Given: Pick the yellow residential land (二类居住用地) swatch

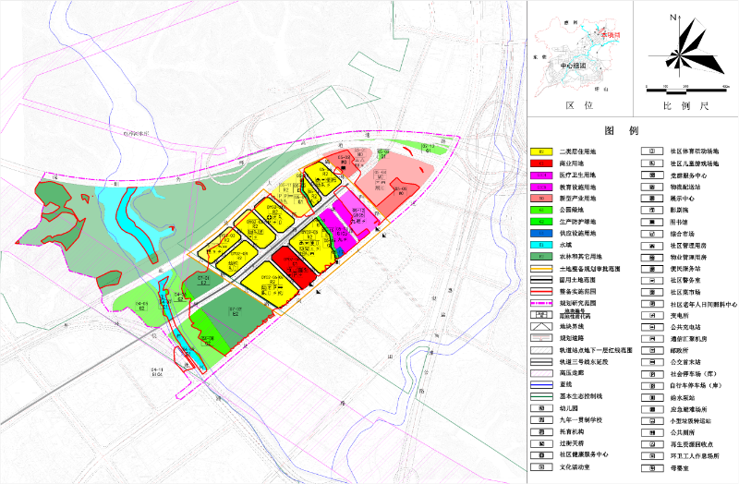Looking at the screenshot, I should pos(539,151).
